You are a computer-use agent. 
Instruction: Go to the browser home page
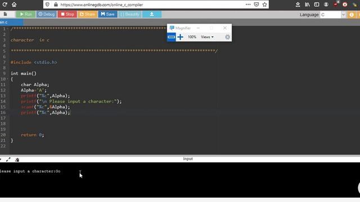(x=14, y=4)
